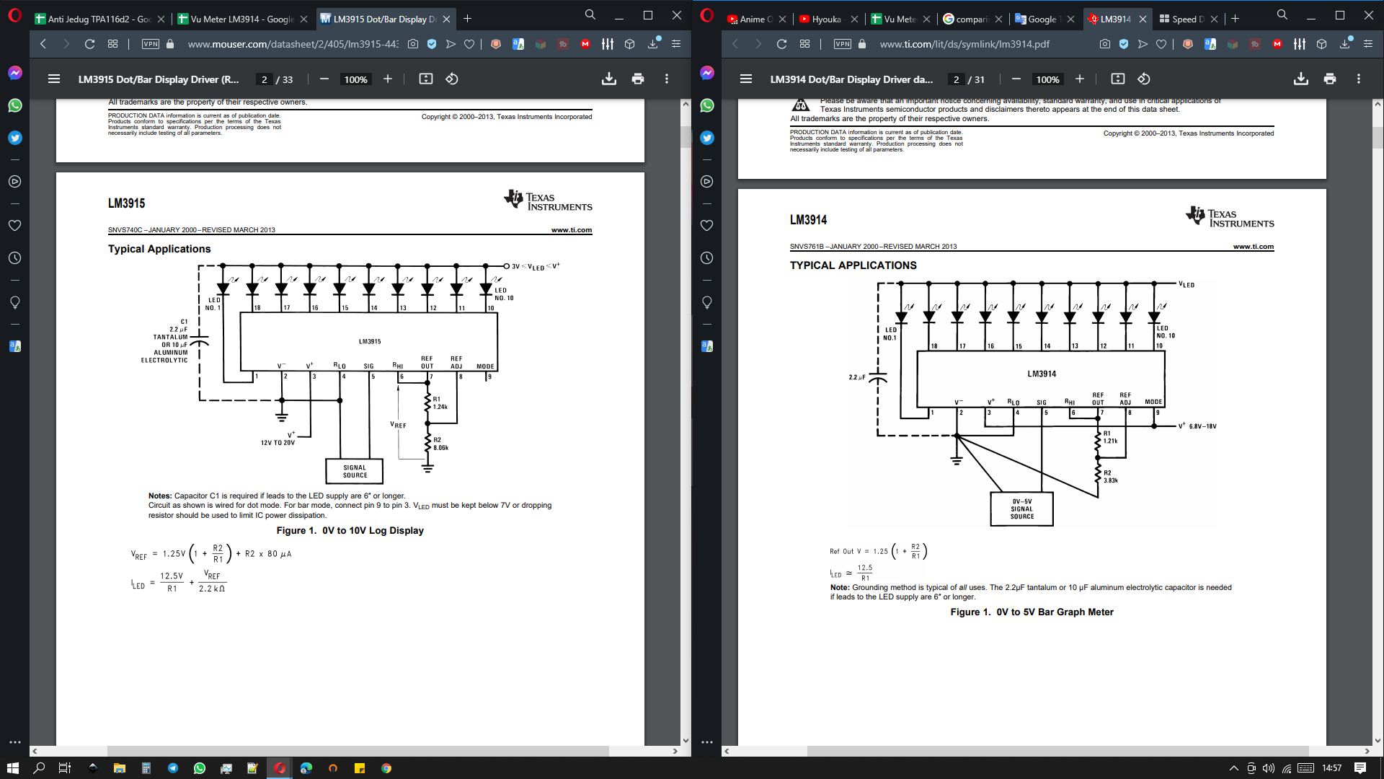Toggle the ad blocker shield icon
This screenshot has height=779, width=1384.
click(431, 44)
